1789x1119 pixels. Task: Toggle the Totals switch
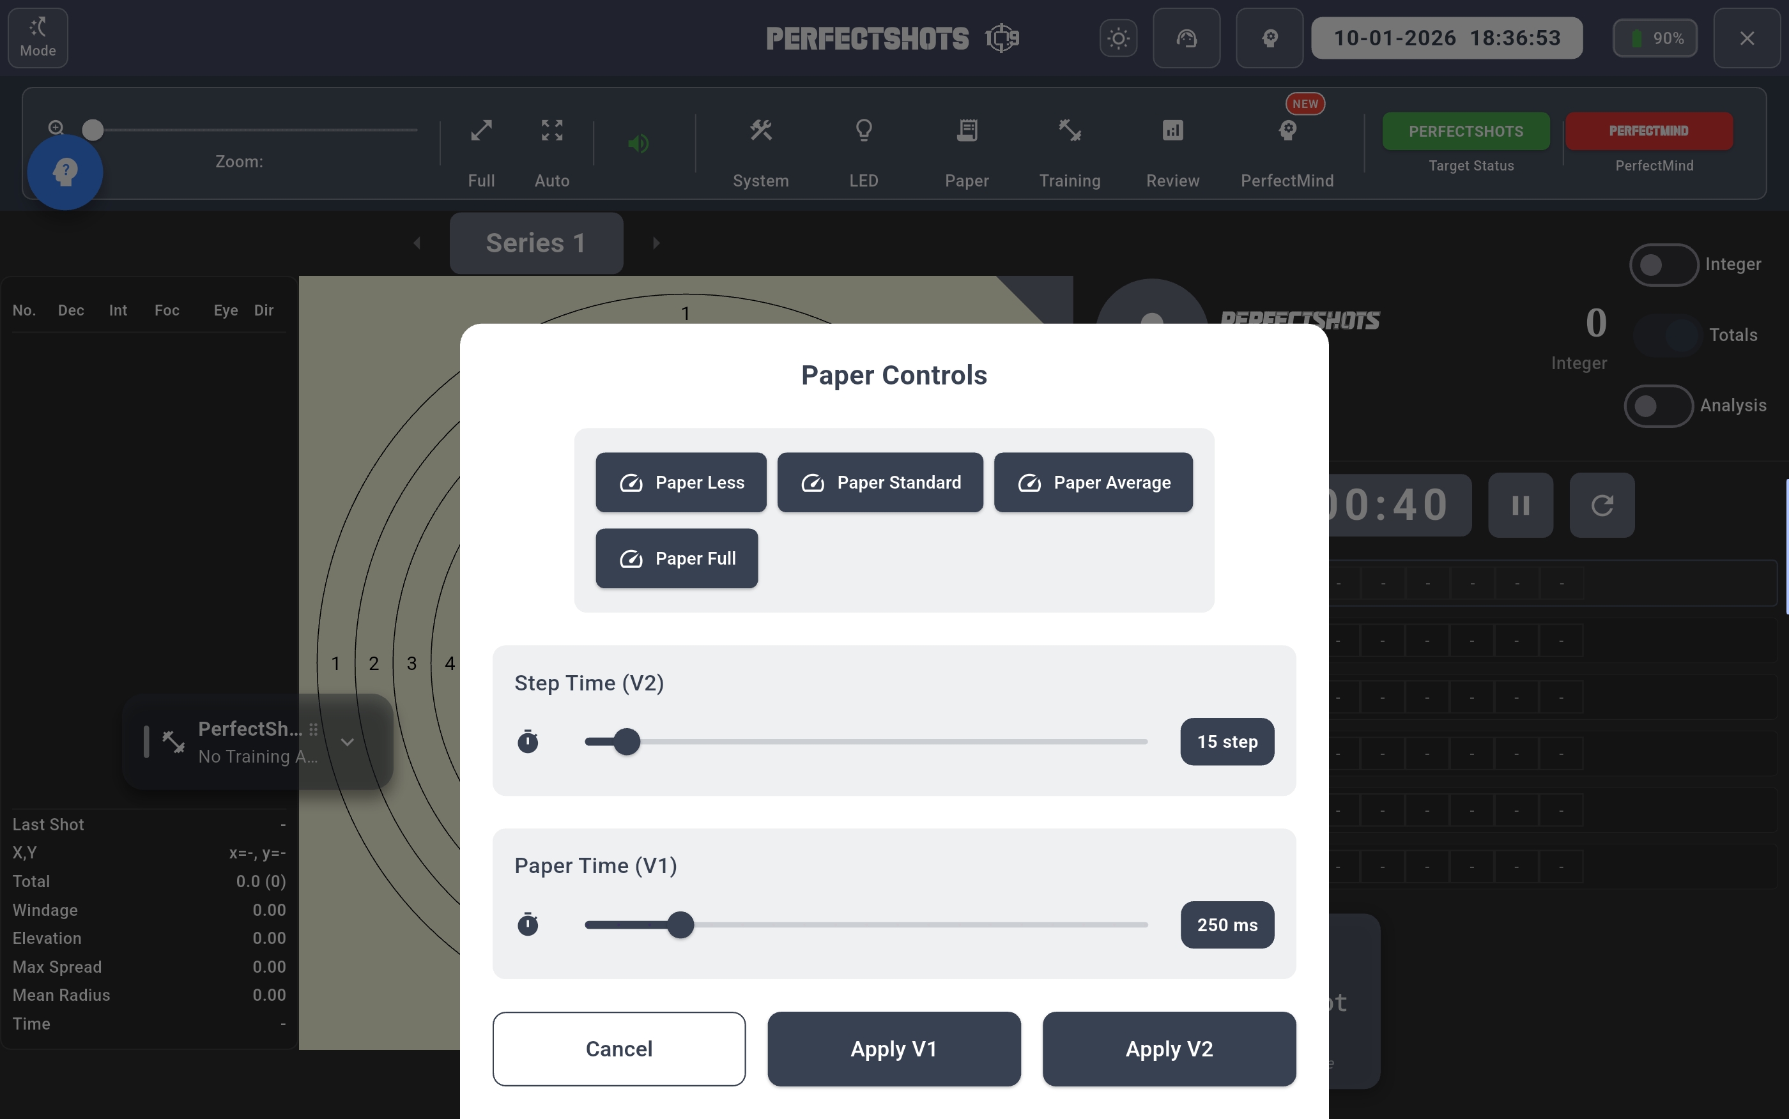pos(1667,335)
